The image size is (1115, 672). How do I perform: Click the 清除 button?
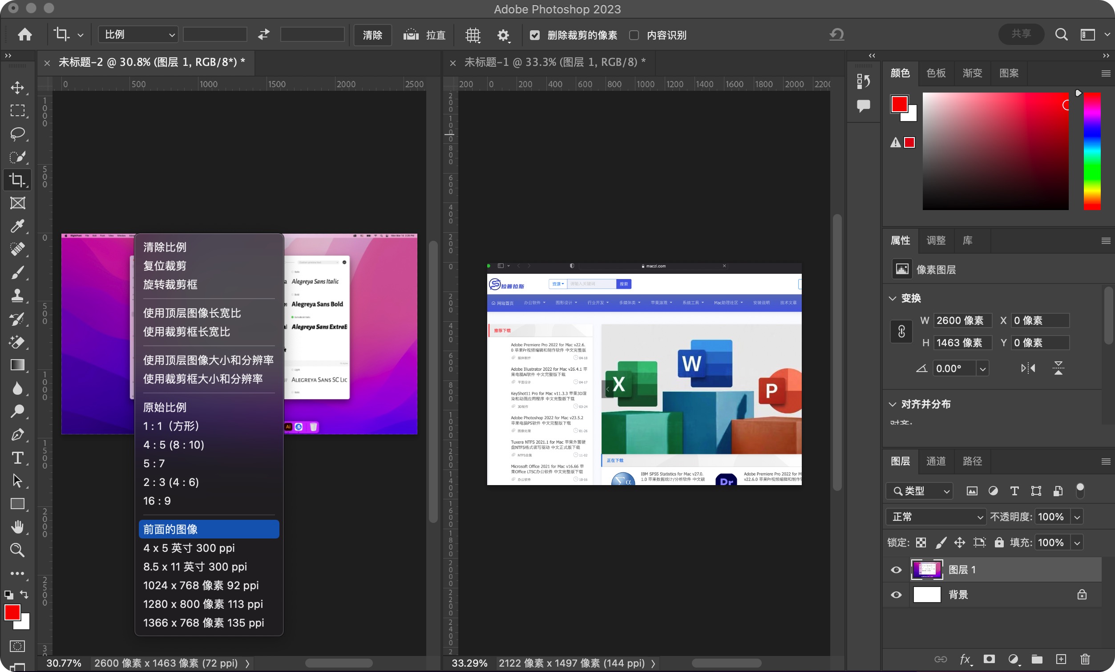pos(372,35)
